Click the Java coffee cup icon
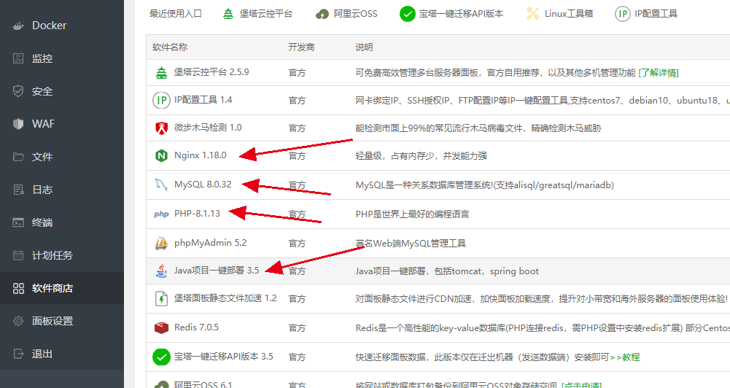Image resolution: width=730 pixels, height=388 pixels. 161,271
